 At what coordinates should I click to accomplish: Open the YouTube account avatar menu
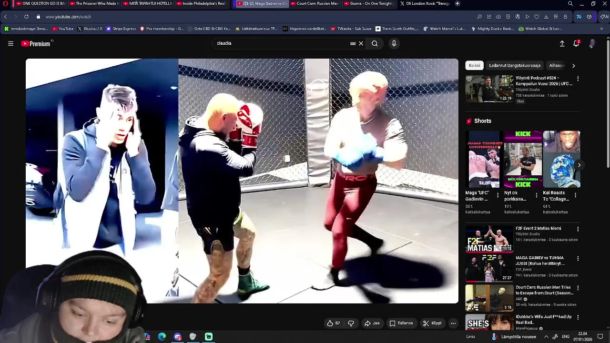(x=592, y=43)
